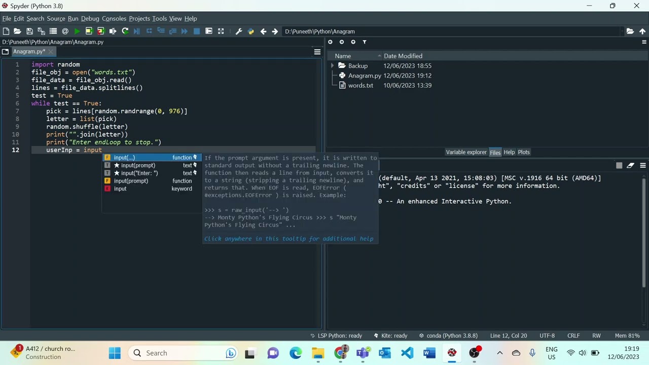Click the CRLF end-of-line status entry
The height and width of the screenshot is (365, 649).
(x=573, y=336)
